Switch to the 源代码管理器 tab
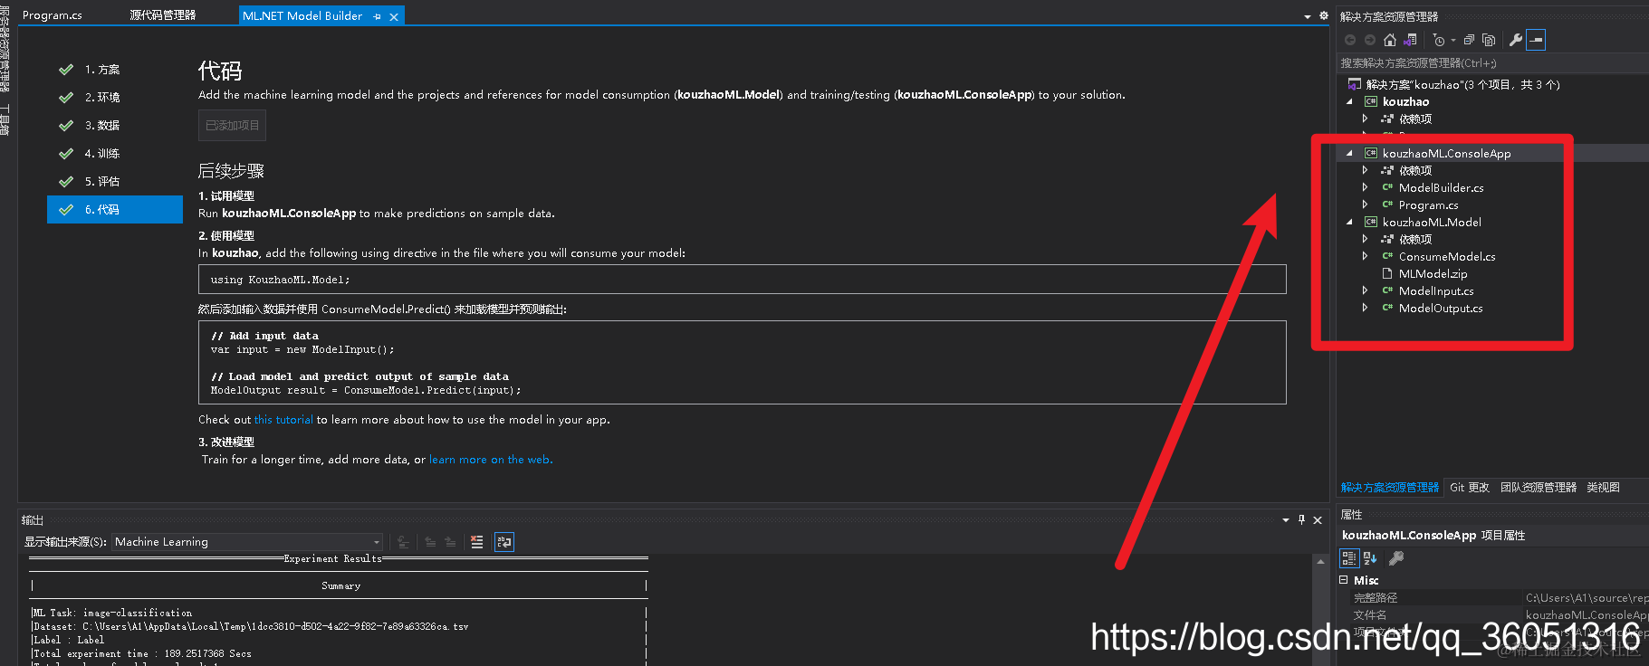This screenshot has width=1649, height=666. tap(162, 15)
